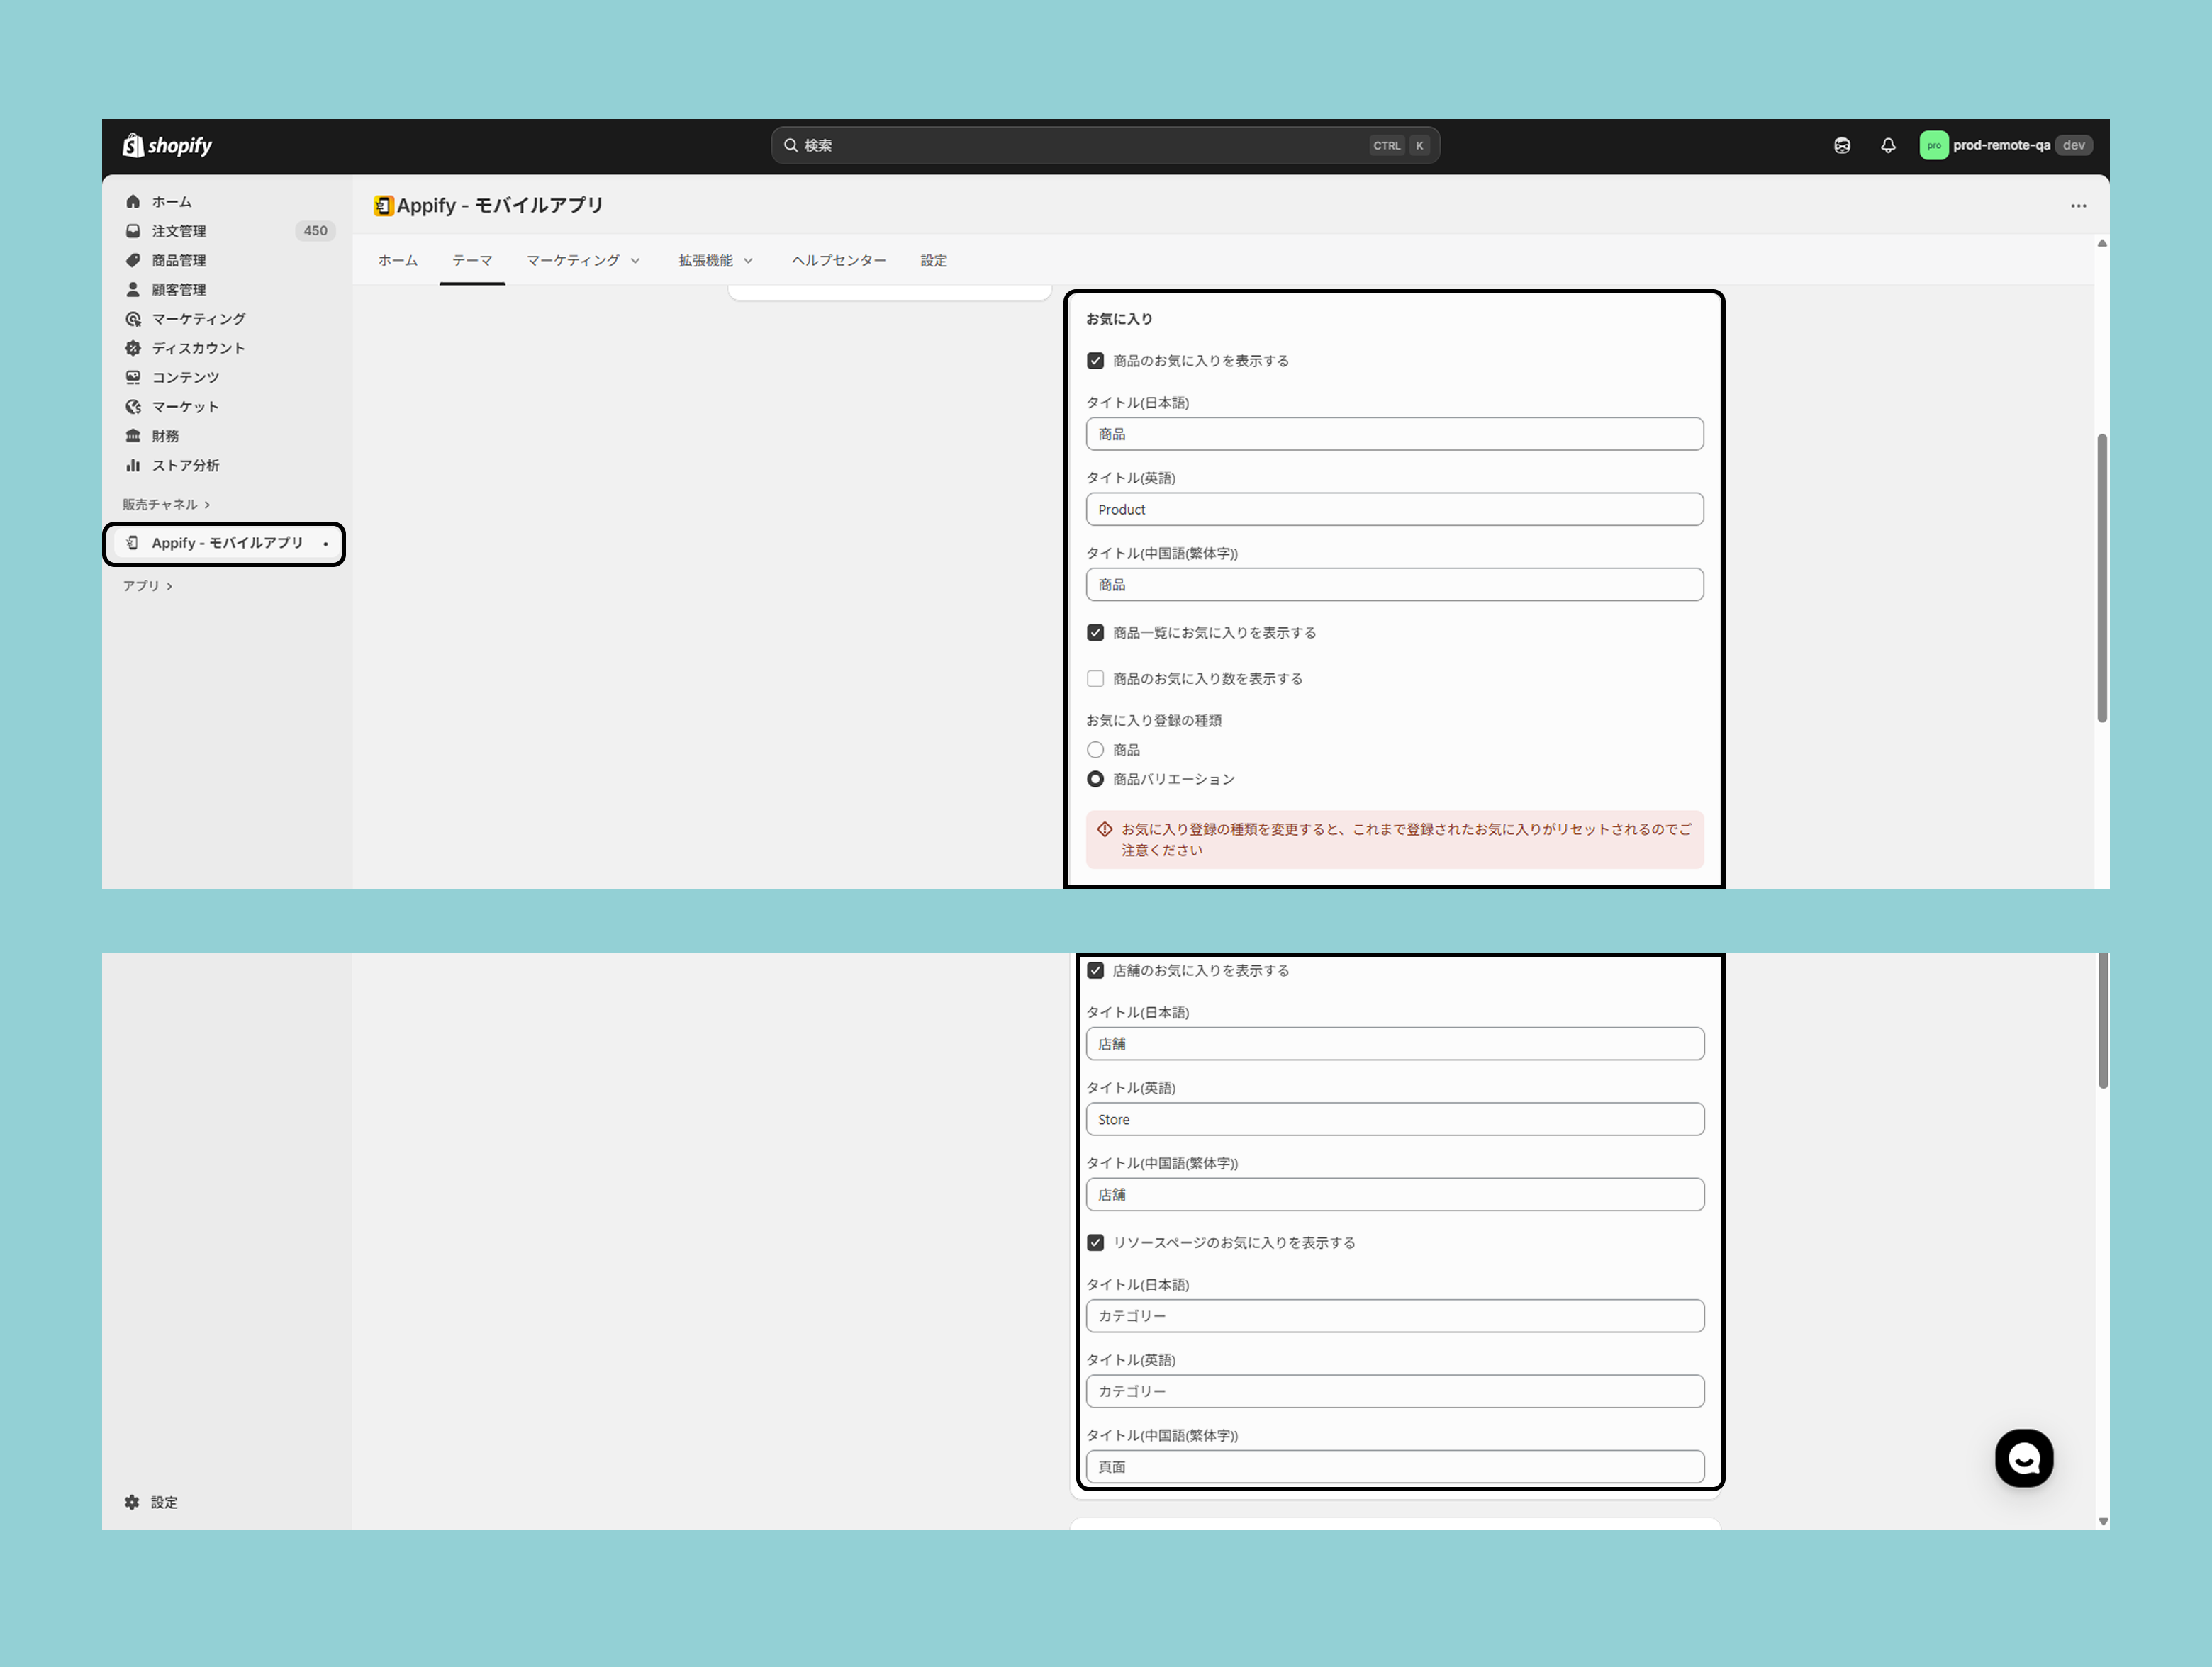The height and width of the screenshot is (1667, 2212).
Task: Uncheck 商品のお気に入りを表示する checkbox
Action: point(1095,361)
